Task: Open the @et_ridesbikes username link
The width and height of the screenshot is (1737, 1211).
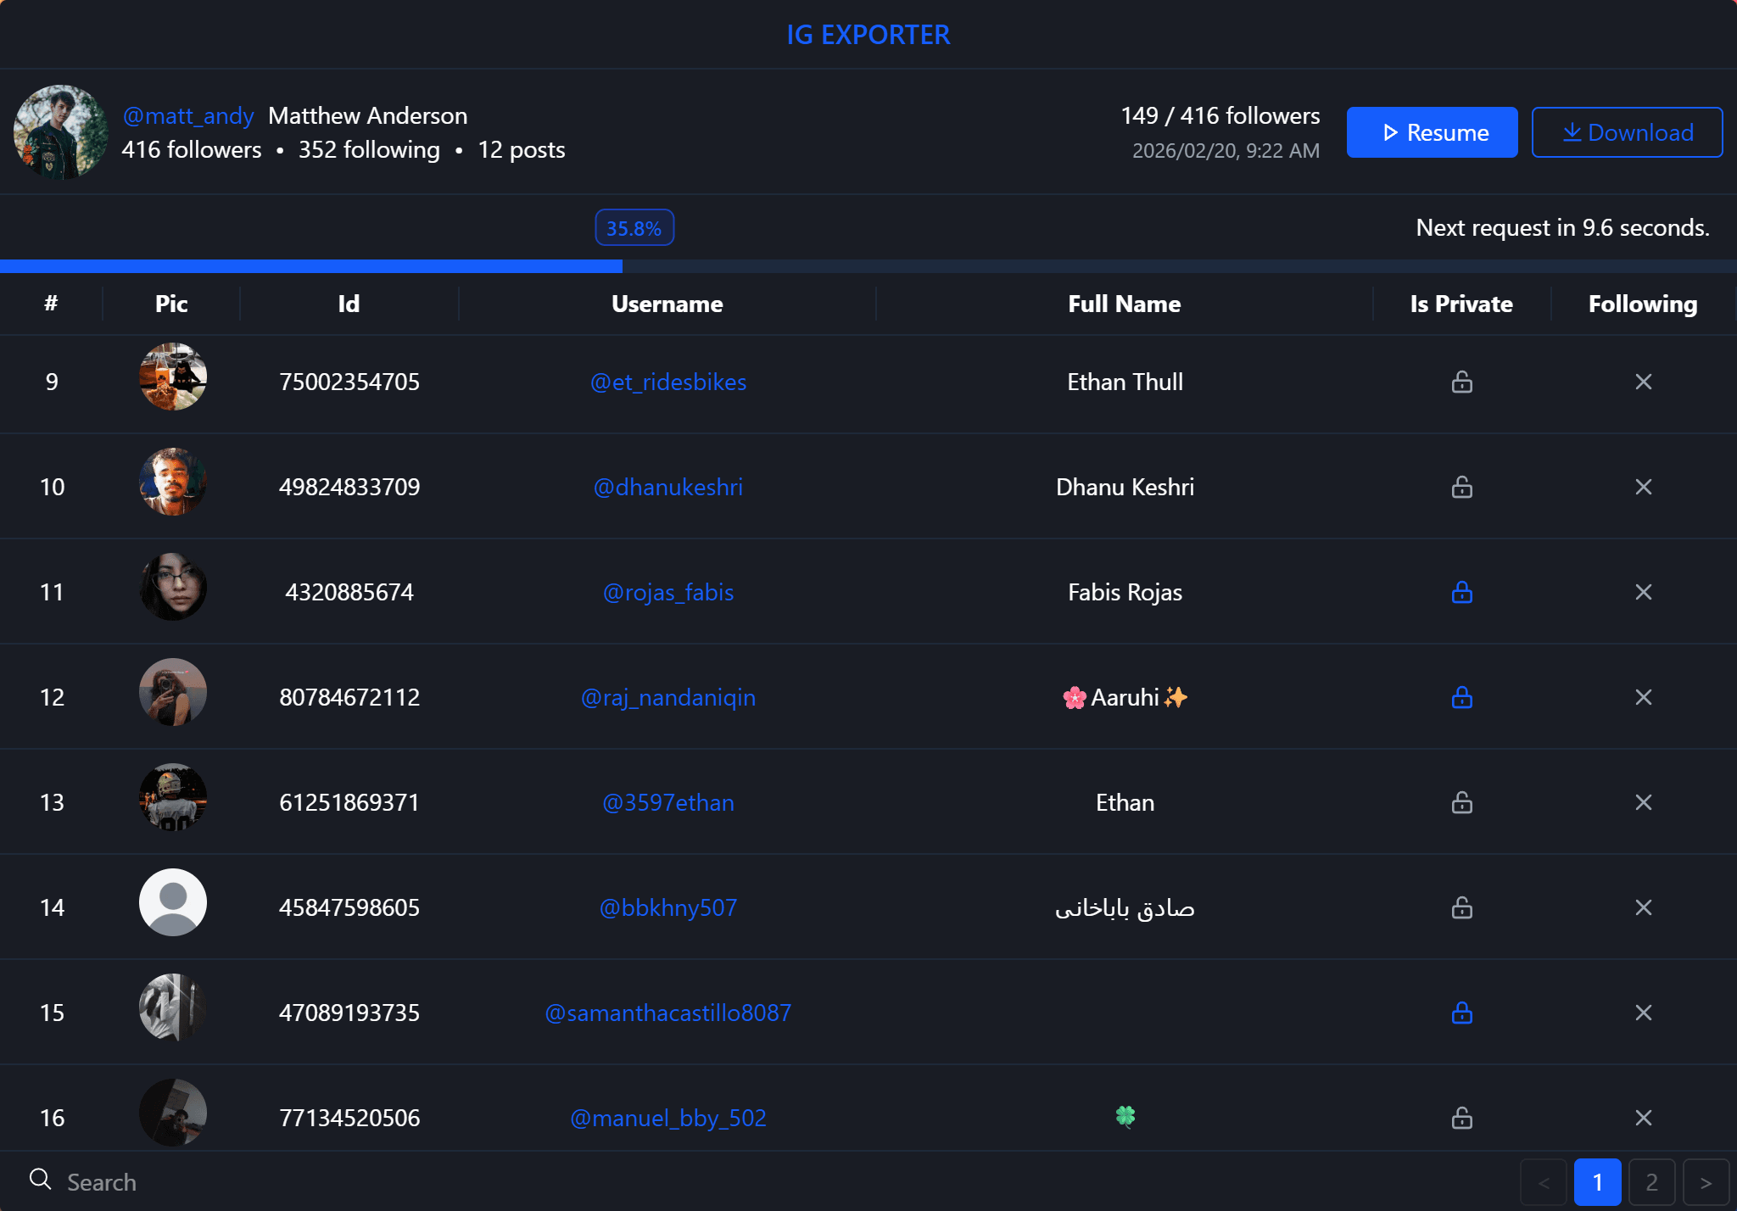Action: 667,382
